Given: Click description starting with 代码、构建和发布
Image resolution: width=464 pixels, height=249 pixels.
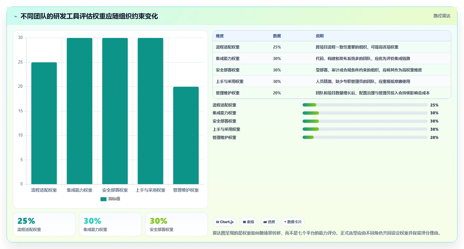Looking at the screenshot, I should (x=363, y=59).
